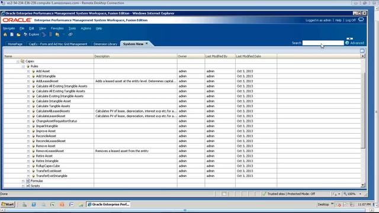379x213 pixels.
Task: Expand the RollupCapexCube rule
Action: click(28, 166)
